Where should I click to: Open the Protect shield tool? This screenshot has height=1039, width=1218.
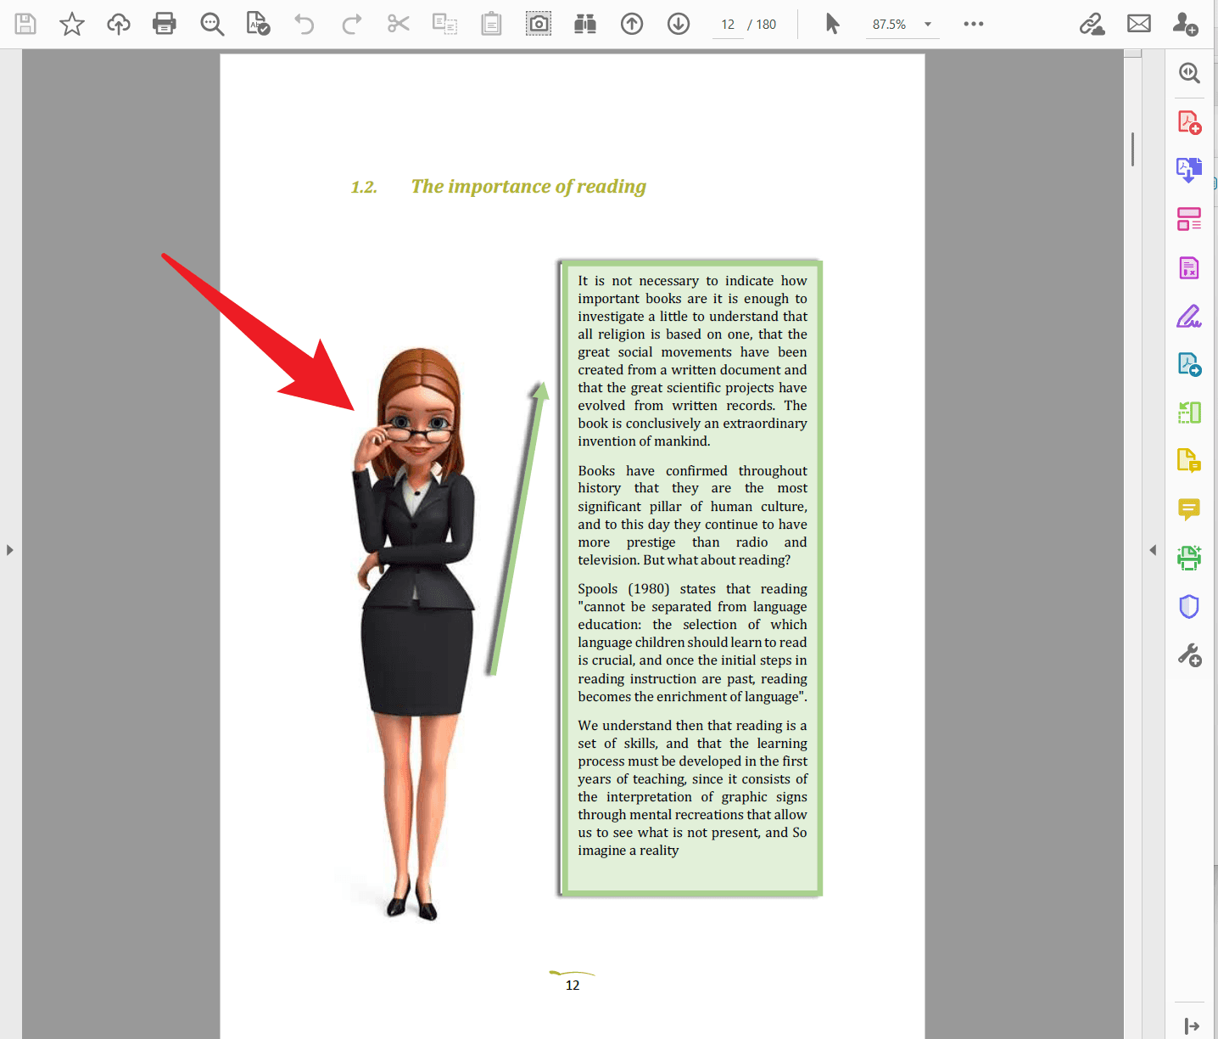click(1189, 606)
